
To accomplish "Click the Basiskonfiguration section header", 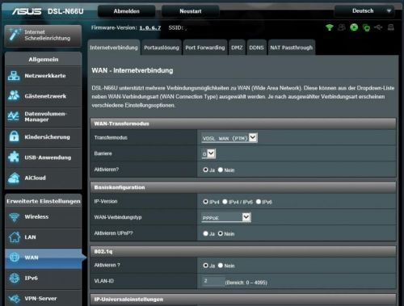I will click(x=243, y=187).
